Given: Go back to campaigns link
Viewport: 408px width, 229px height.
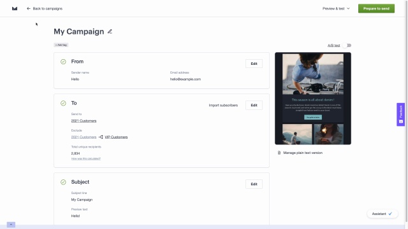Looking at the screenshot, I should click(48, 8).
